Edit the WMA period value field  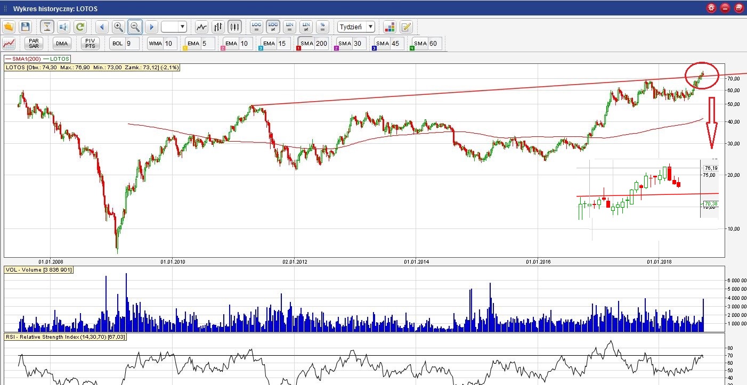pyautogui.click(x=169, y=44)
